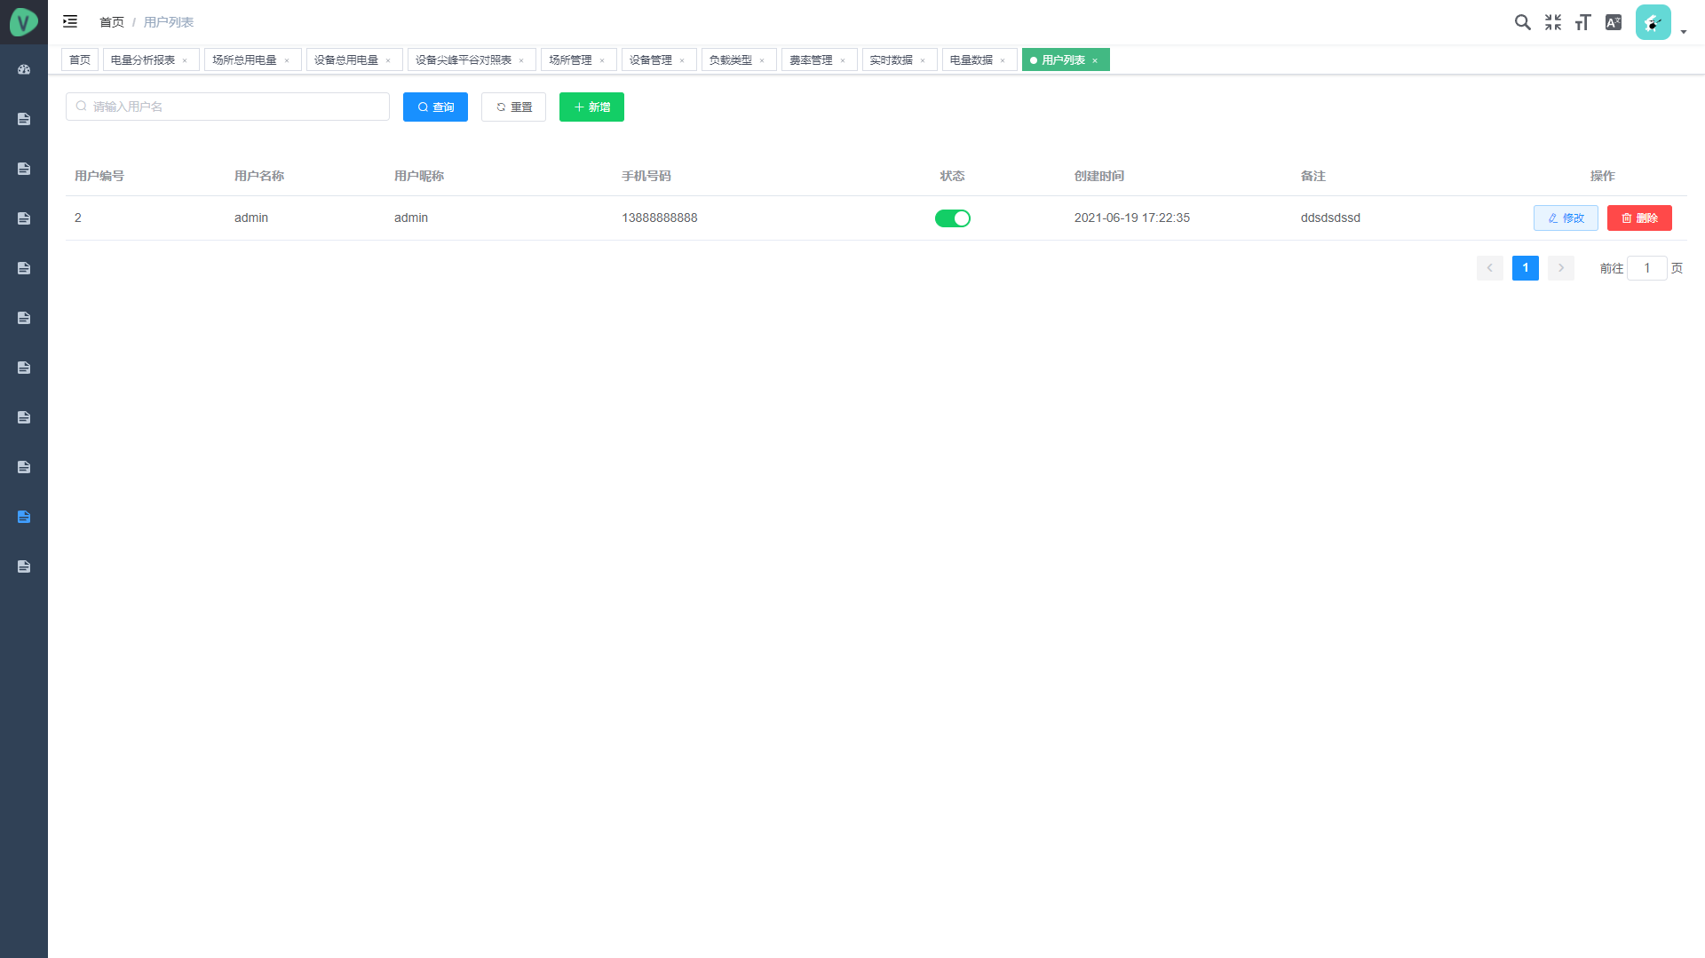Click the green 新增 add button

click(591, 107)
